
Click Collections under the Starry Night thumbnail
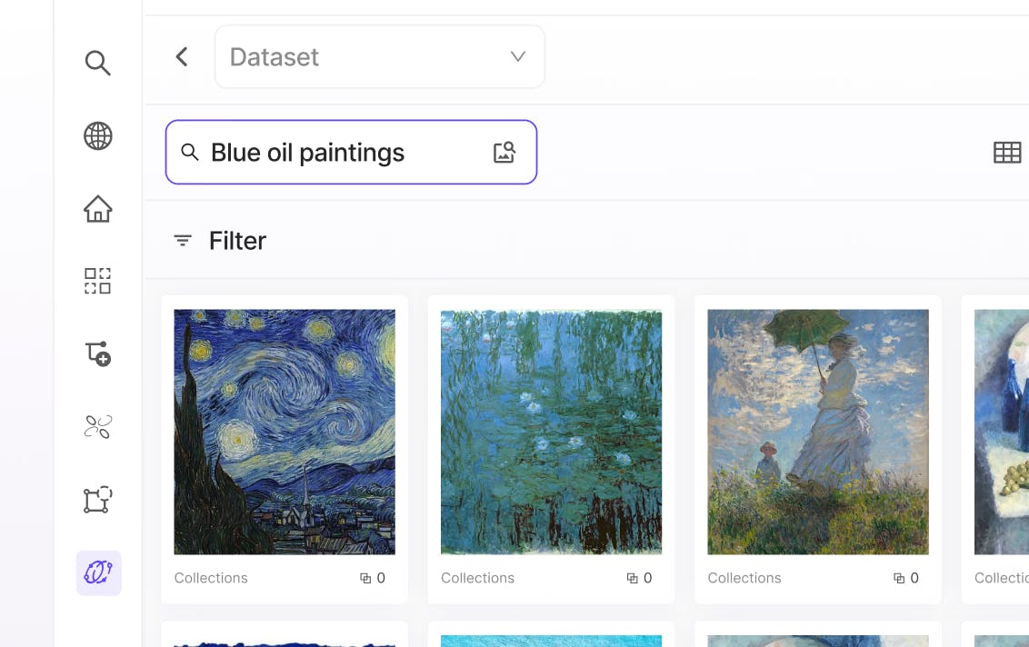pyautogui.click(x=211, y=578)
